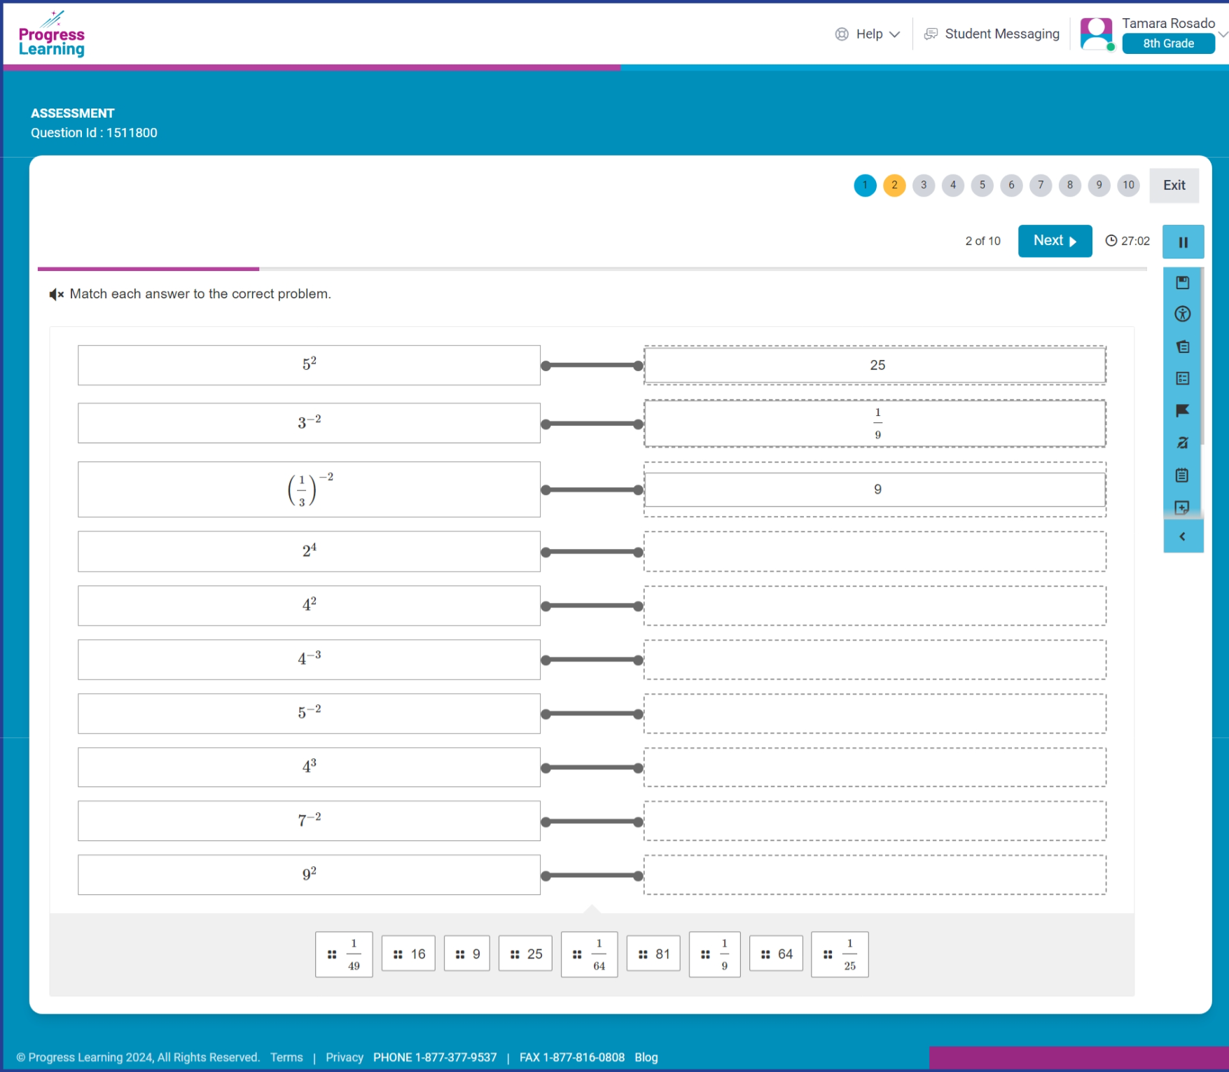Viewport: 1229px width, 1072px height.
Task: Select the answer tile 64
Action: (776, 954)
